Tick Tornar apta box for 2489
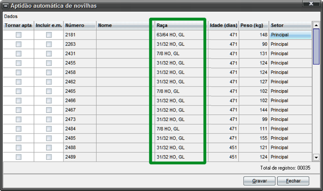323x191 pixels. (x=19, y=157)
